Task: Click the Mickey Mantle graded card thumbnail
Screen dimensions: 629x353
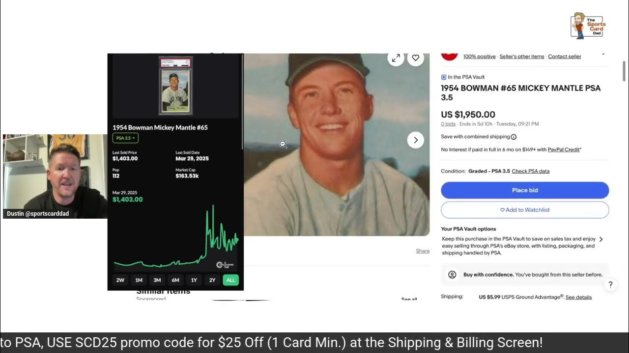Action: coord(176,86)
